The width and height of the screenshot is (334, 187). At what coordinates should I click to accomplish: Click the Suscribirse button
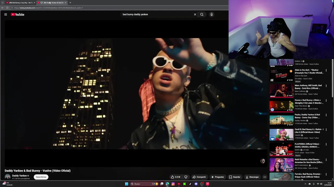click(41, 177)
